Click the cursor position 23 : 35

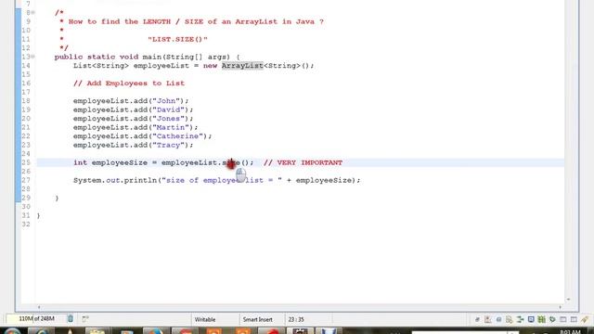[296, 319]
